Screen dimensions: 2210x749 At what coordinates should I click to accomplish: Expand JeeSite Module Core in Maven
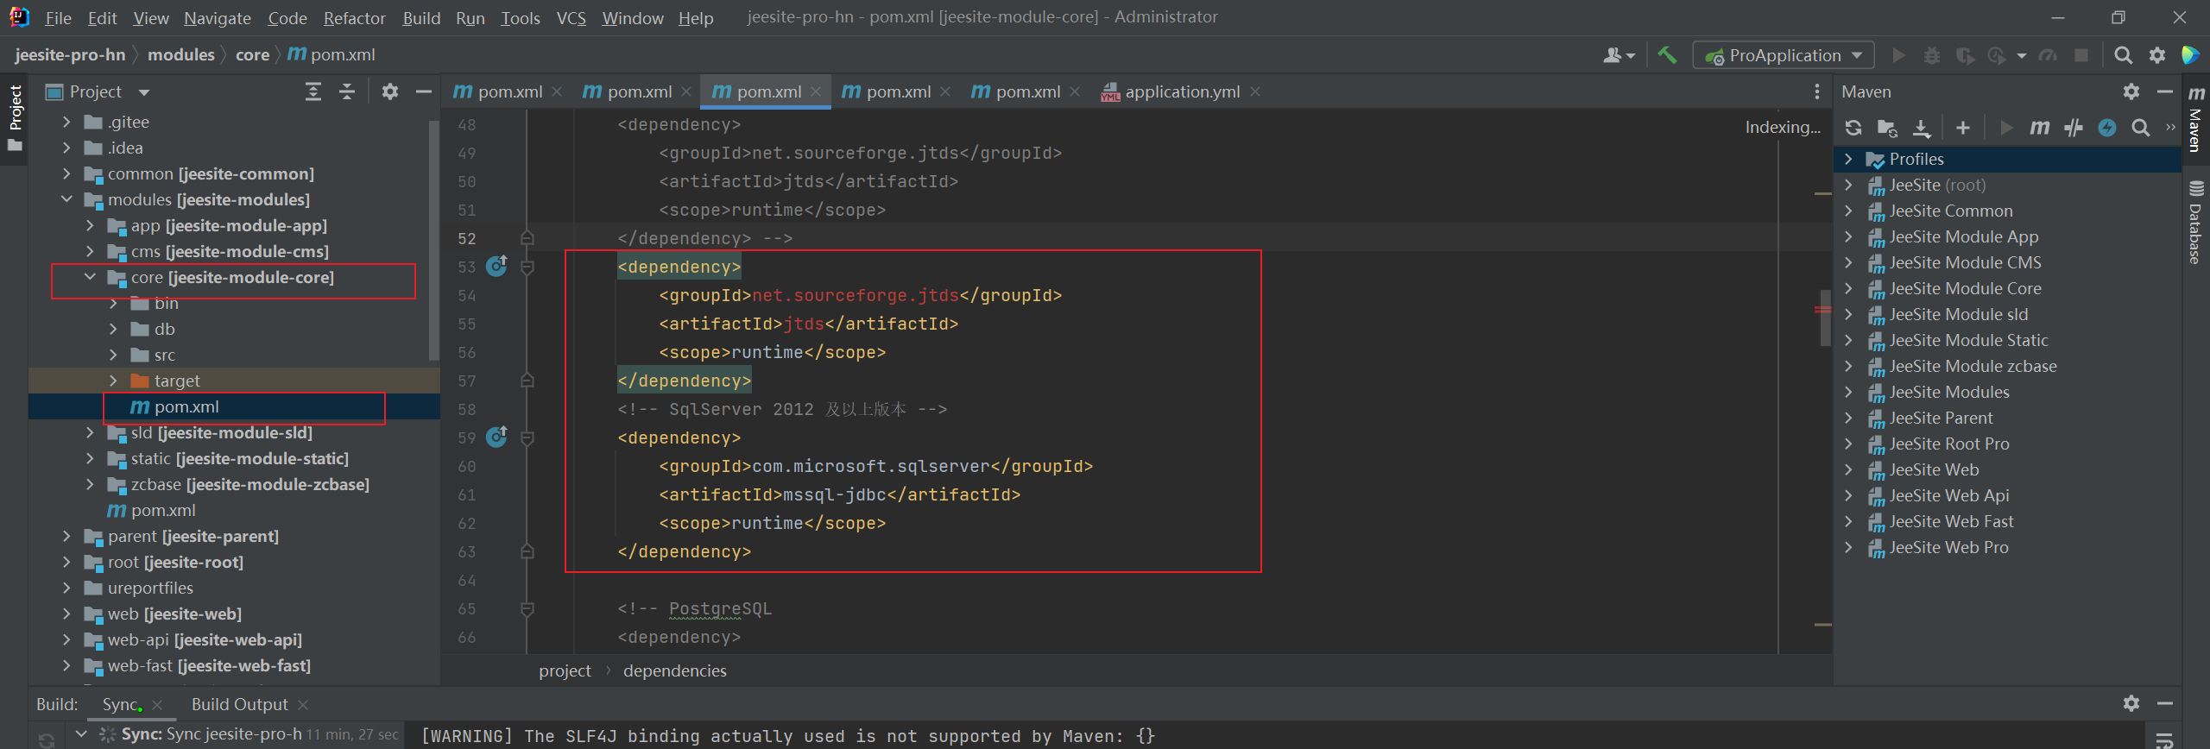click(x=1848, y=288)
